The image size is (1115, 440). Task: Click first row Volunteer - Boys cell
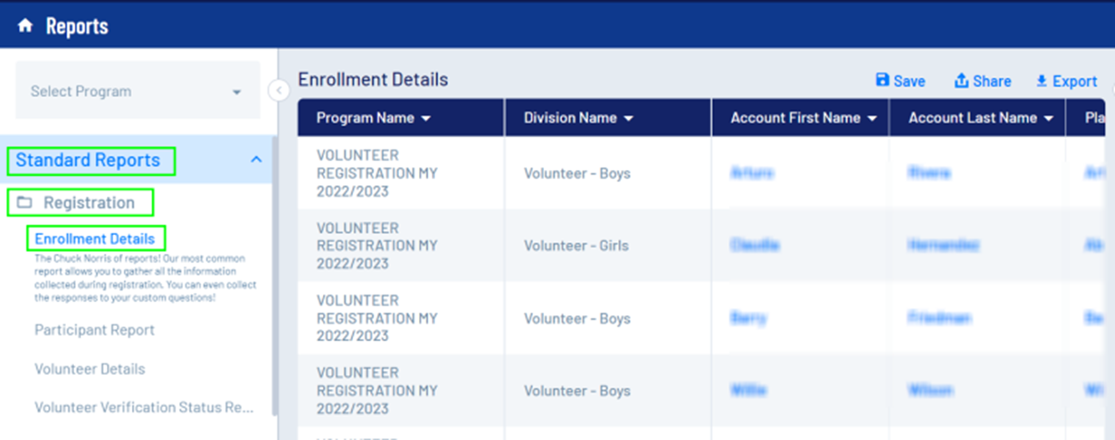577,173
